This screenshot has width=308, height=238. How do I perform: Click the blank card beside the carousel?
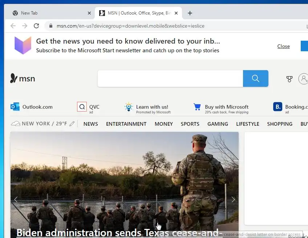coord(276,178)
